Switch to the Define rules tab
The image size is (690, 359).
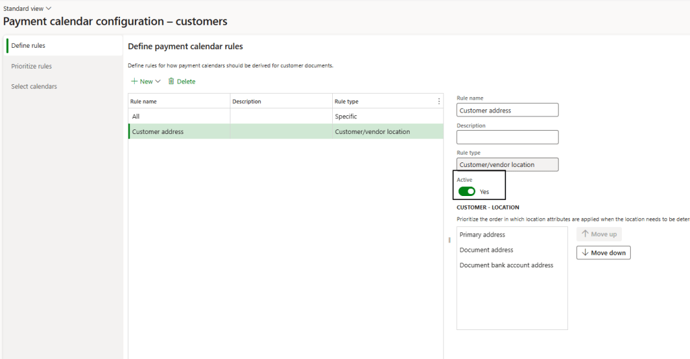click(x=28, y=46)
